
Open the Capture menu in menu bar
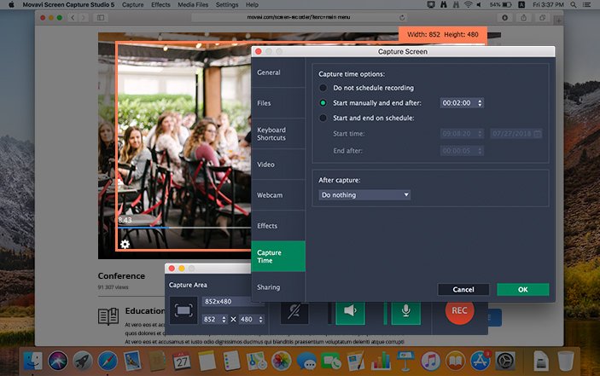pos(133,4)
